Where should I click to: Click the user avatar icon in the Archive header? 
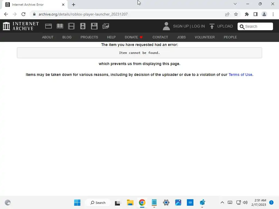point(166,26)
